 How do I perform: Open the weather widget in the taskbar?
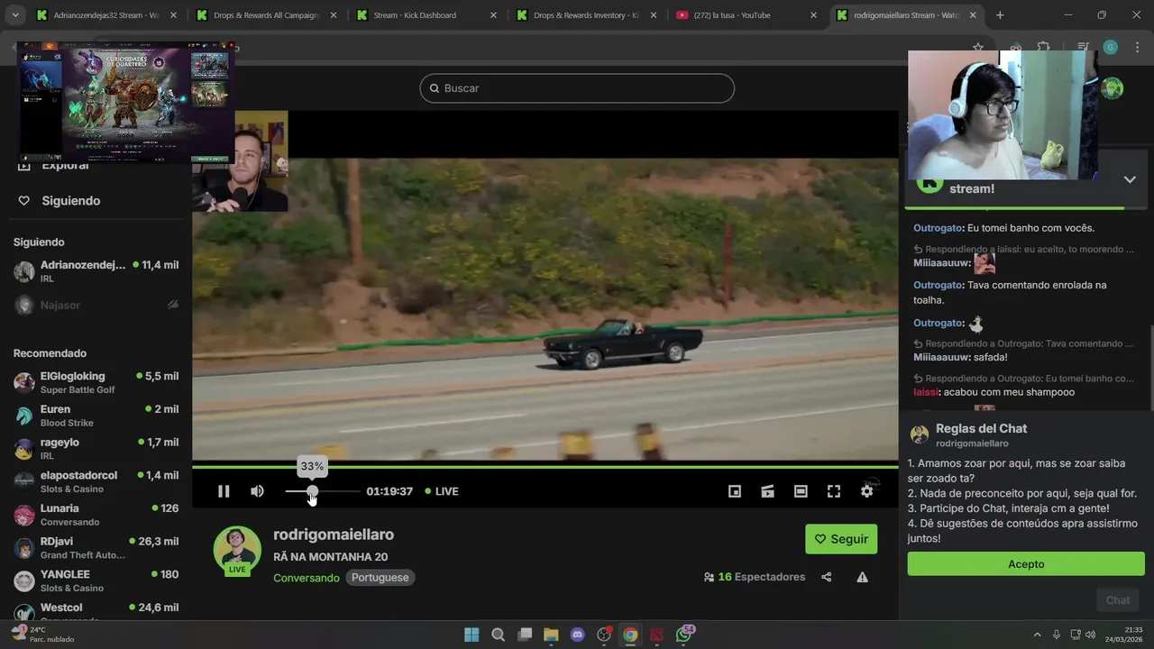(42, 635)
